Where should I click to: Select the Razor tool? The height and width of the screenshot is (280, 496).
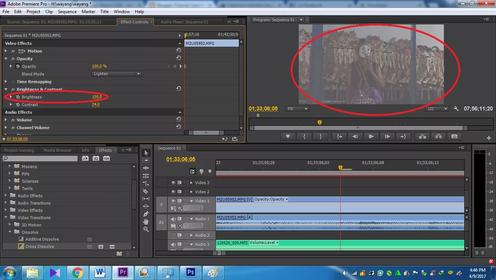click(146, 191)
